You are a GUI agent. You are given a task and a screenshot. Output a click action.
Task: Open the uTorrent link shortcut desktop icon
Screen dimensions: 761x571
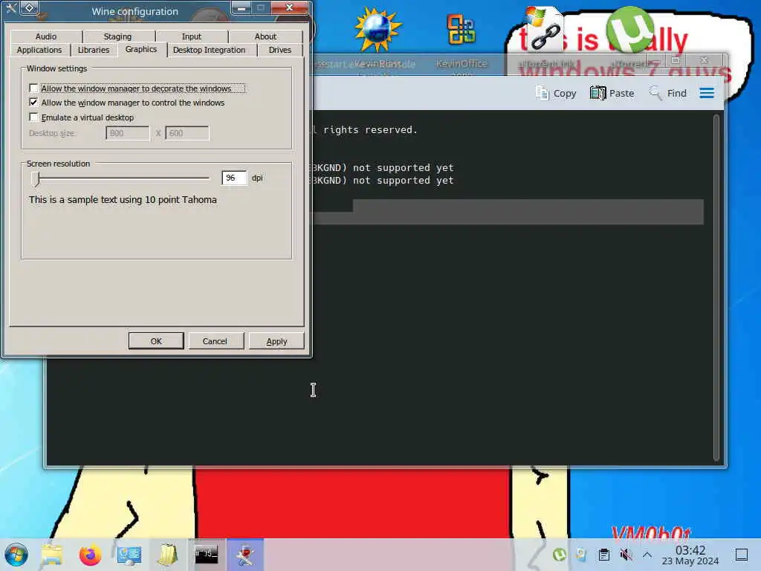[x=545, y=30]
